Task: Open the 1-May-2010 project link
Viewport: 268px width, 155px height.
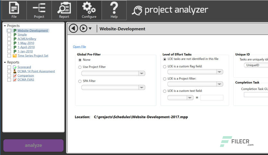Action: coord(26,43)
